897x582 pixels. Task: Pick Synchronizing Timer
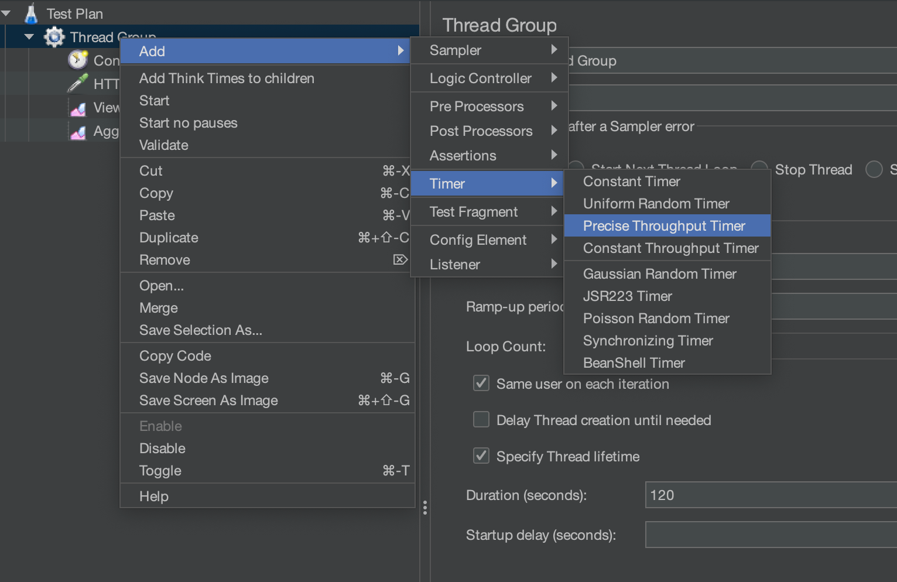coord(667,341)
